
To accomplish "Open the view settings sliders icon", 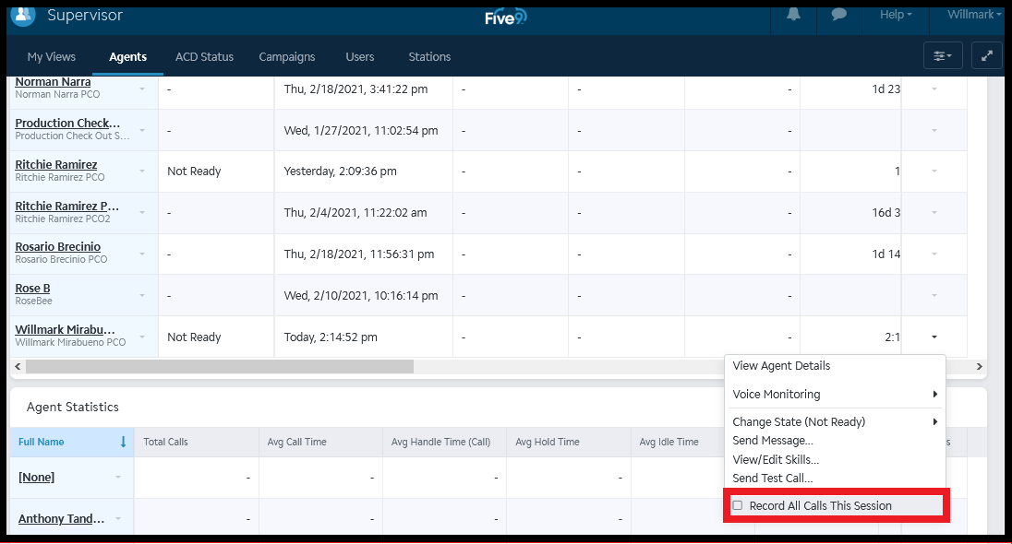I will [943, 56].
